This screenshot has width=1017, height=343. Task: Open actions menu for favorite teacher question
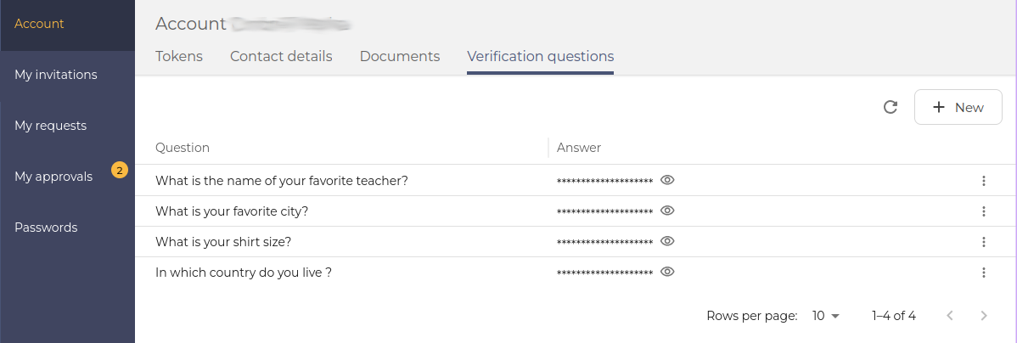click(x=984, y=181)
